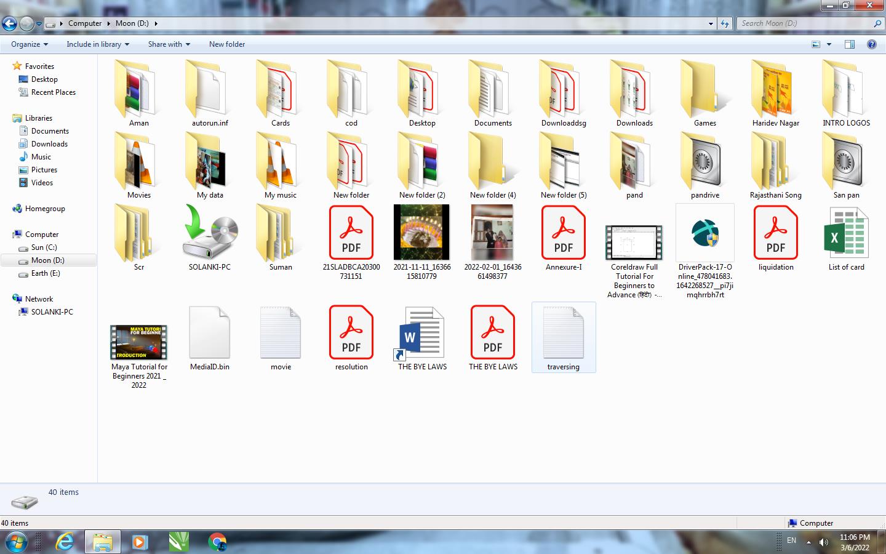Open the Share with menu
Viewport: 886px width, 554px height.
(x=169, y=44)
